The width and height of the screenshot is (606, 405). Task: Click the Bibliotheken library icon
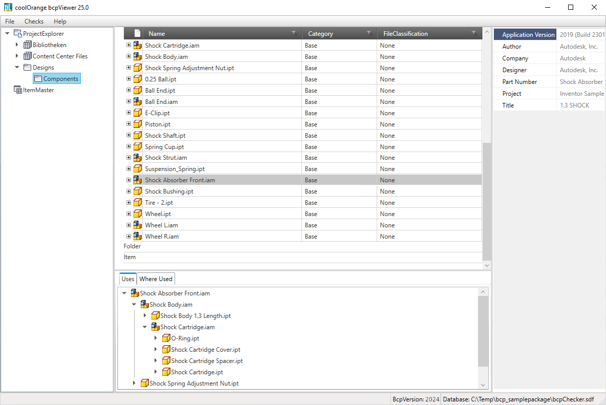point(28,45)
